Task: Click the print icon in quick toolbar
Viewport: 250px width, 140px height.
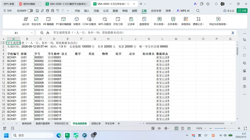Action: (47, 11)
